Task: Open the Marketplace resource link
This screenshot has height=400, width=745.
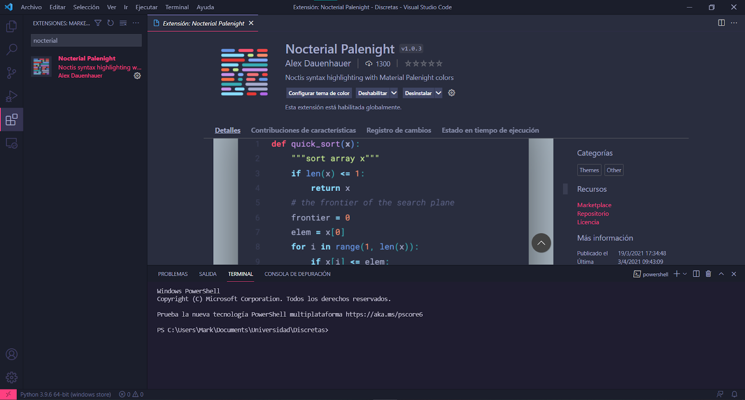Action: point(594,205)
